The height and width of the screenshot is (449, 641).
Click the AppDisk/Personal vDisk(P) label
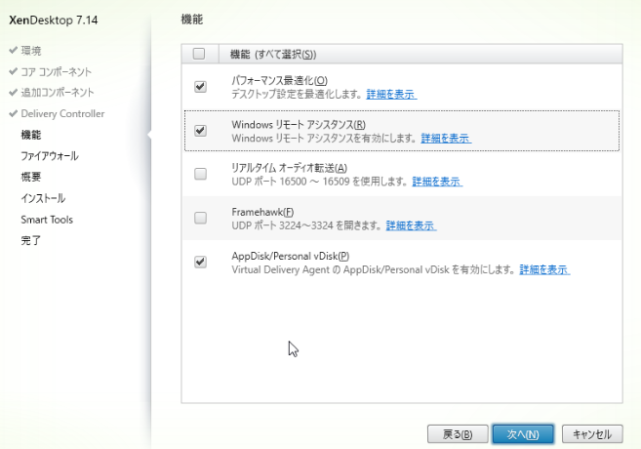point(290,256)
